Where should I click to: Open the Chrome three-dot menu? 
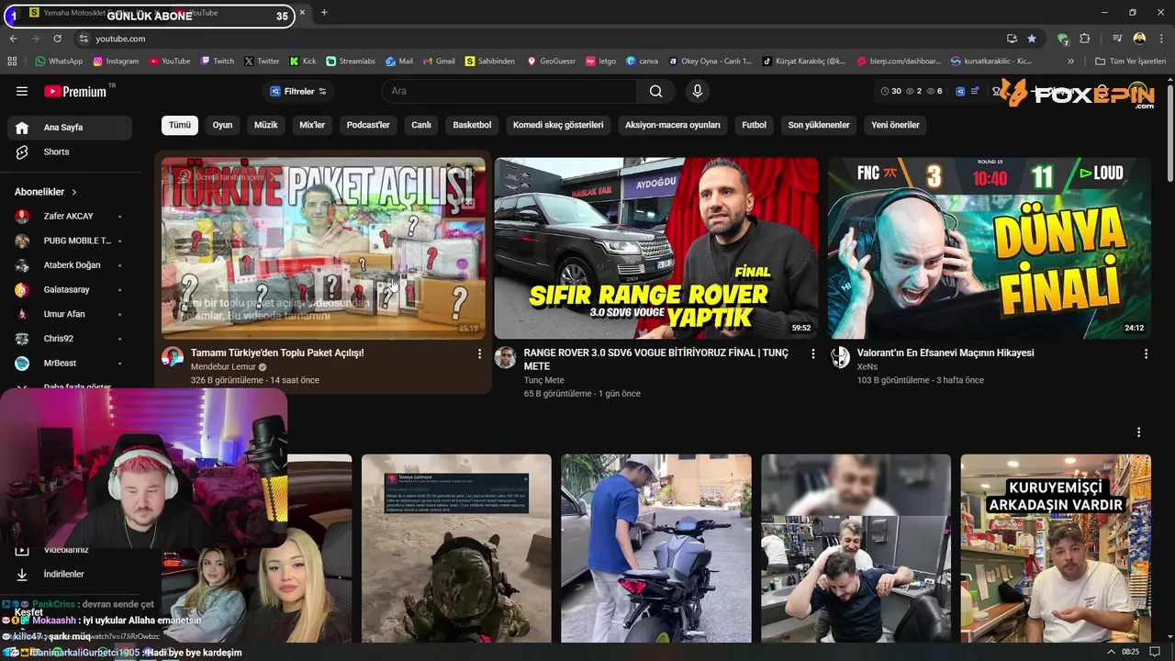pos(1160,39)
